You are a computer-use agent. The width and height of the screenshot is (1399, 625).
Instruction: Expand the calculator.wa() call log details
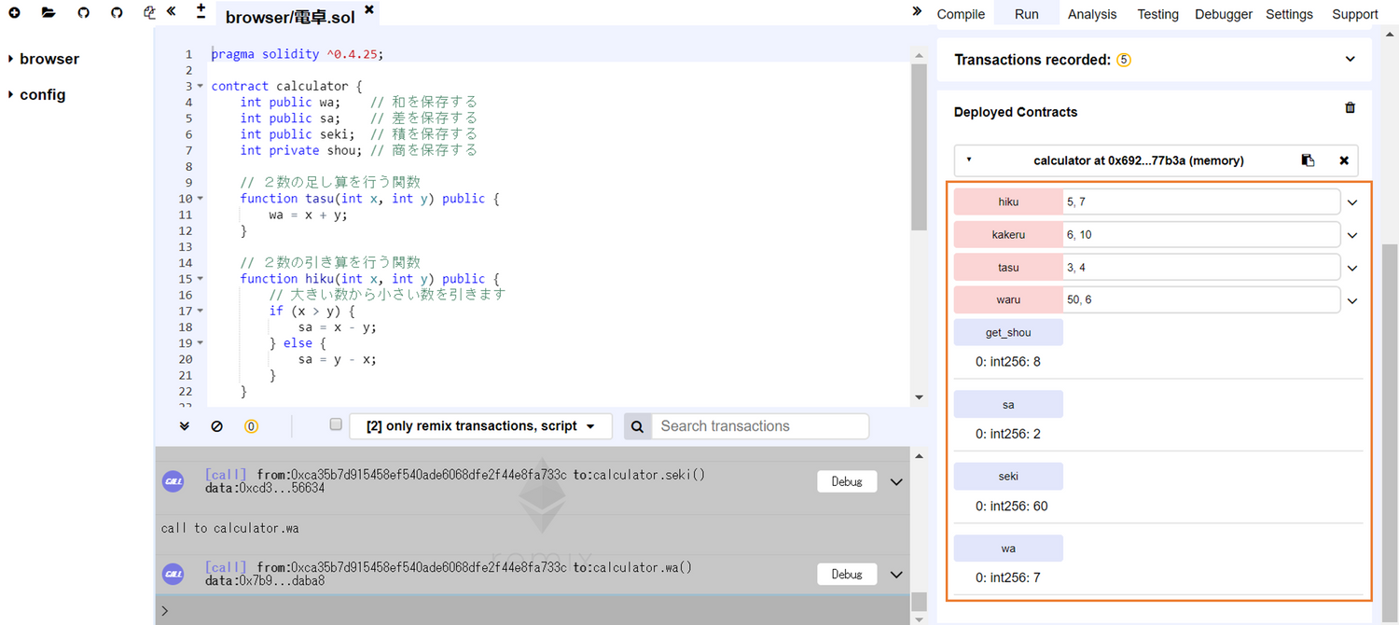pos(896,575)
